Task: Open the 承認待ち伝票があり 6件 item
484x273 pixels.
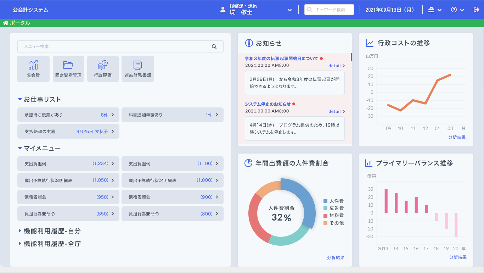Action: (68, 115)
